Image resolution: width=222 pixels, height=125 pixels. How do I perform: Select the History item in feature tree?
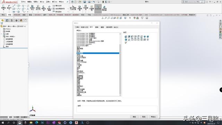(x=7, y=29)
